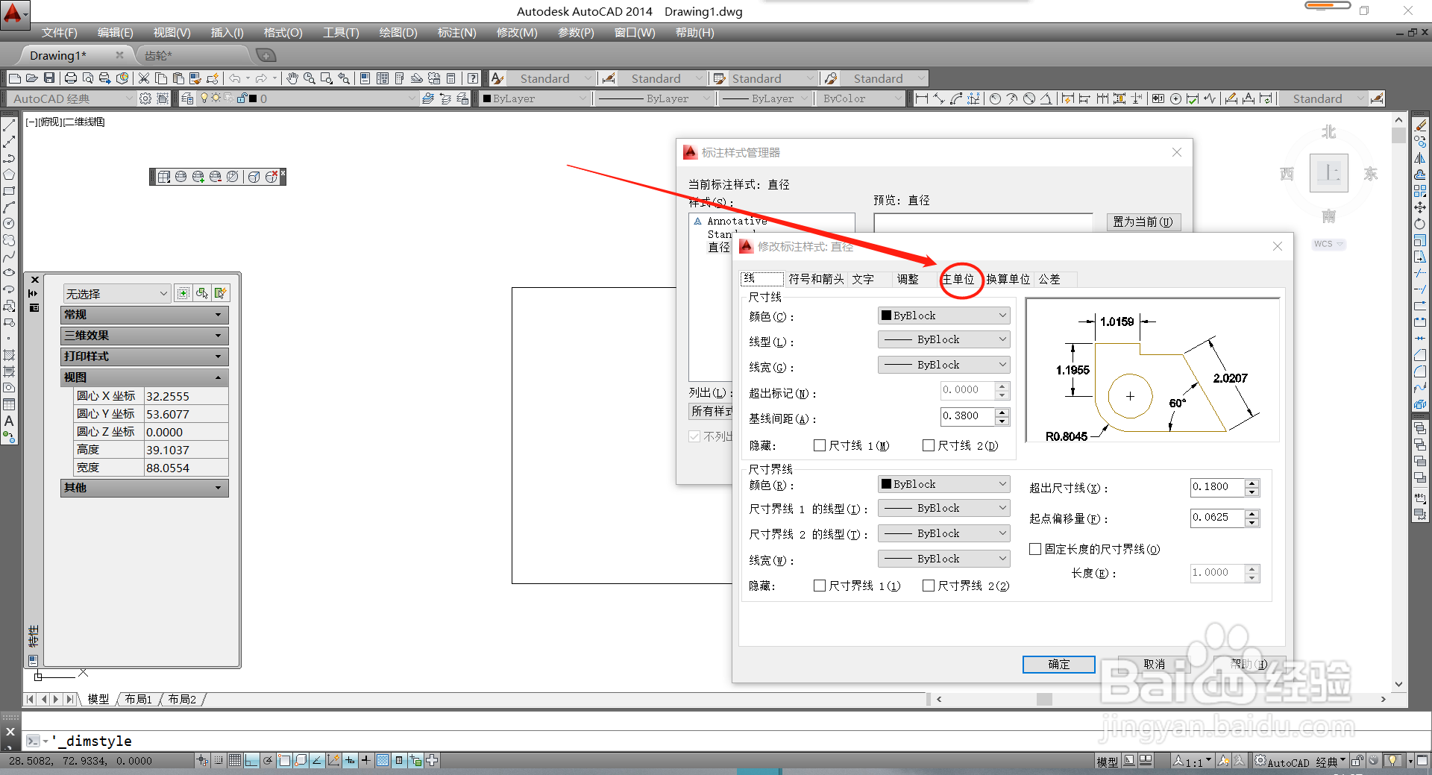
Task: Toggle the lightbulb isolate objects icon in status bar
Action: [1392, 761]
